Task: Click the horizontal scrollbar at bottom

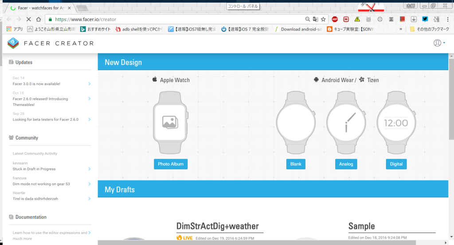Action: point(257,243)
